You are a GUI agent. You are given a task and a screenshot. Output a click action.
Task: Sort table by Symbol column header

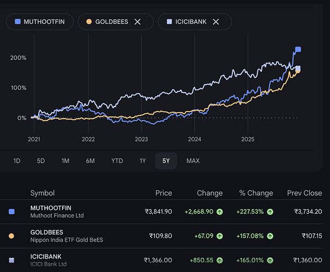coord(43,193)
